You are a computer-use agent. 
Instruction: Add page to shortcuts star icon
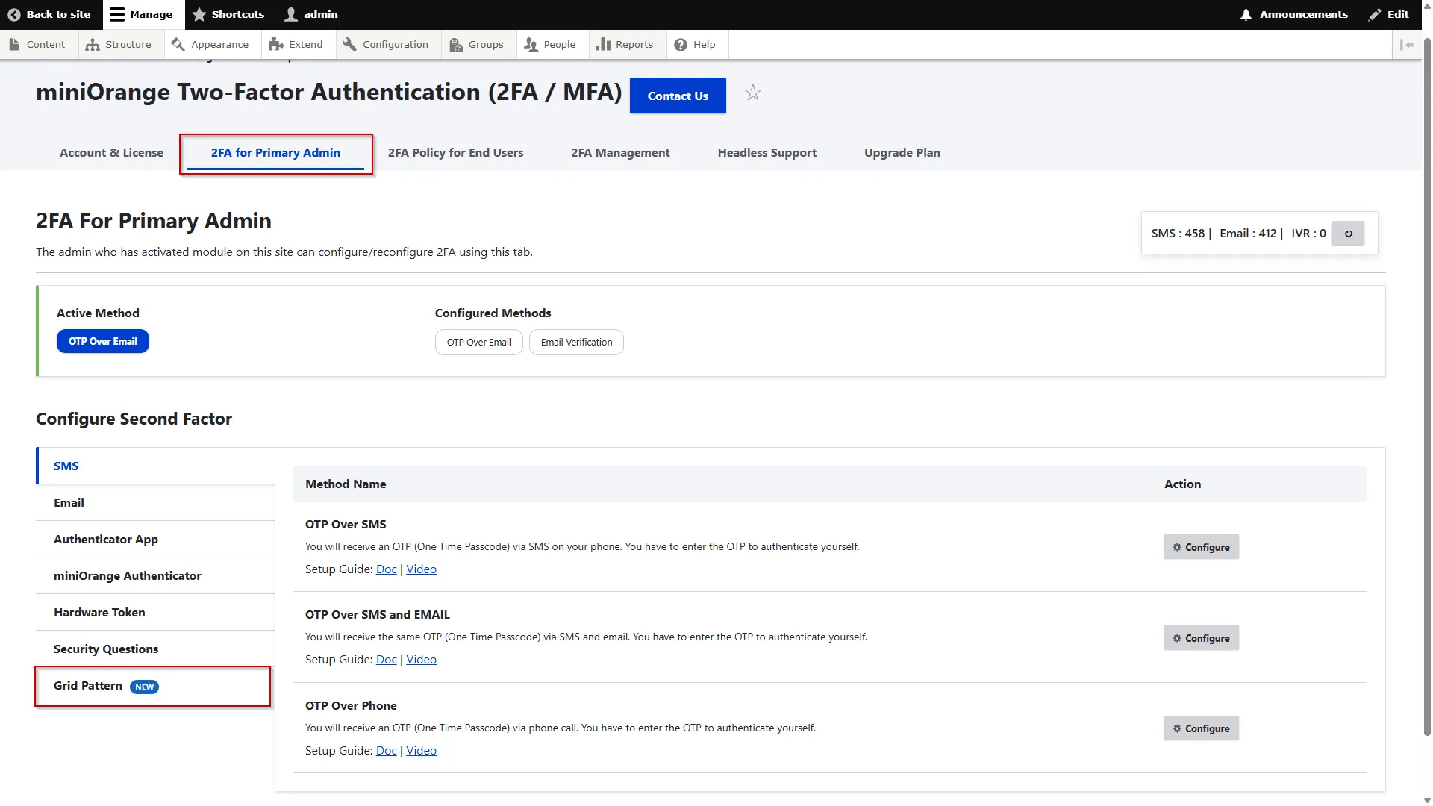(x=753, y=93)
